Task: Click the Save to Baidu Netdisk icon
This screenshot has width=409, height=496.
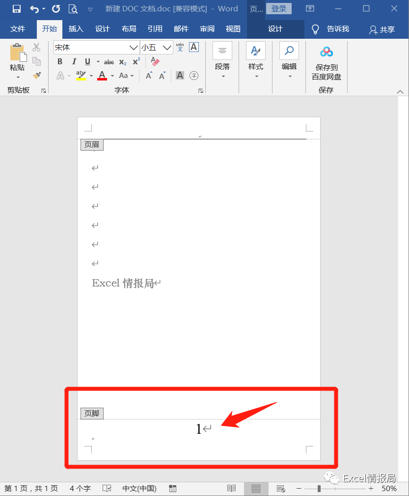Action: click(326, 52)
